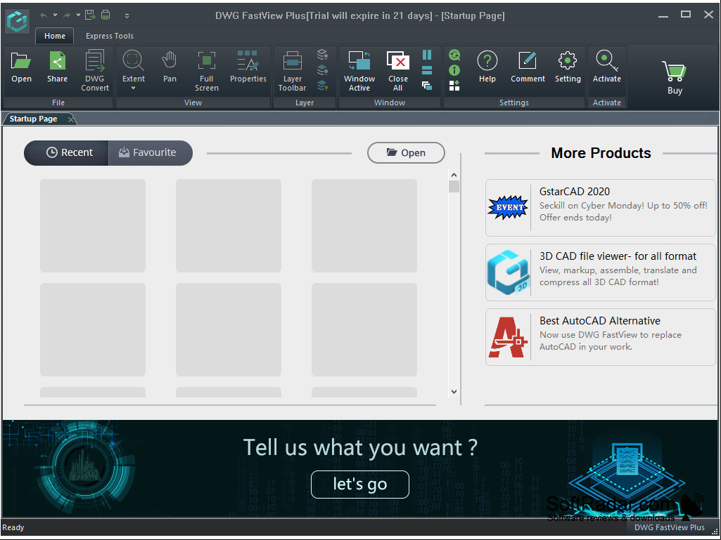The width and height of the screenshot is (721, 540).
Task: Click the Extent zoom icon
Action: pyautogui.click(x=134, y=61)
